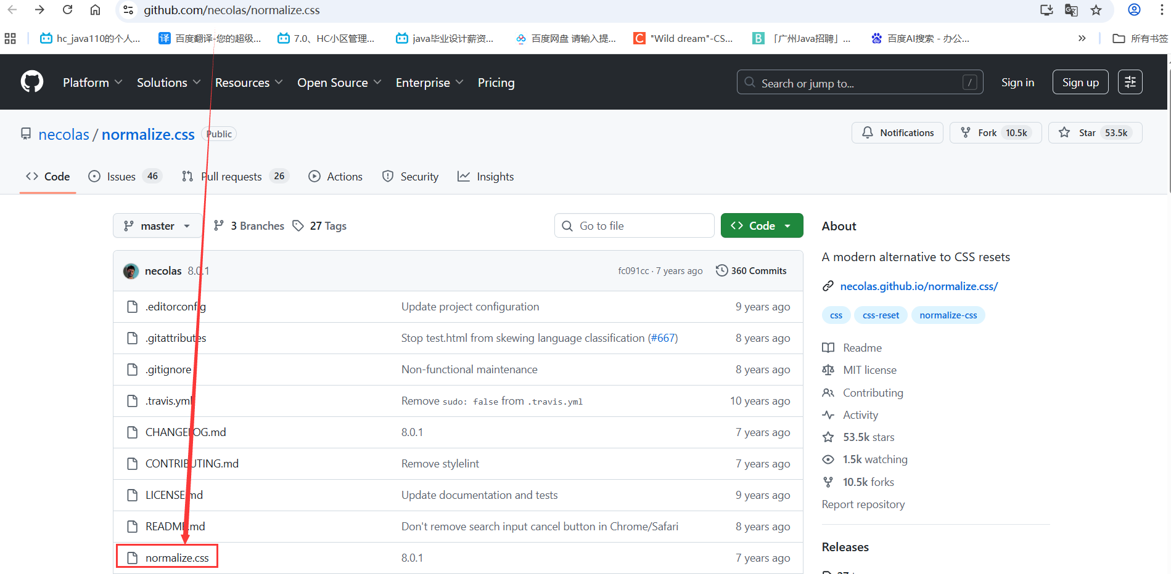
Task: Click the necolas avatar image
Action: pyautogui.click(x=131, y=271)
